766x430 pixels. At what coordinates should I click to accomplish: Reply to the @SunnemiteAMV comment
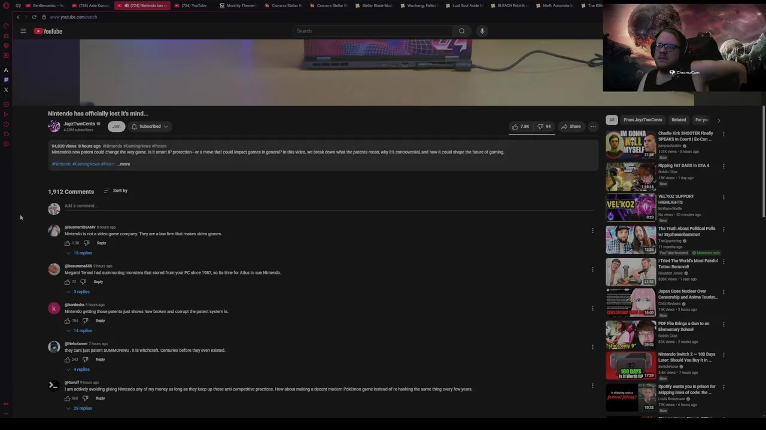click(x=101, y=243)
